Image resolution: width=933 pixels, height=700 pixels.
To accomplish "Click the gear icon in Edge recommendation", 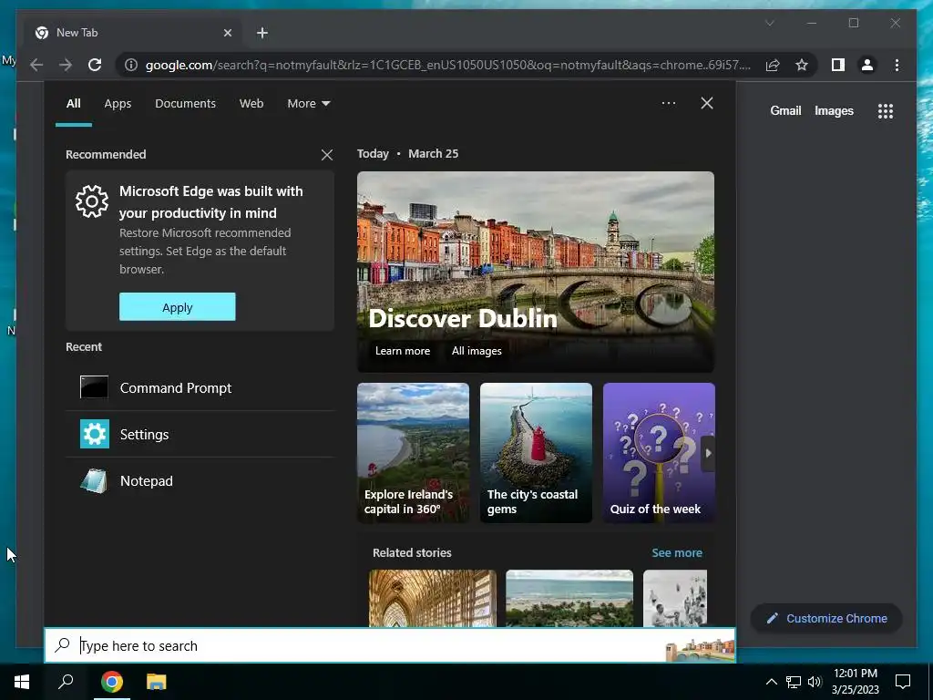I will (x=92, y=201).
